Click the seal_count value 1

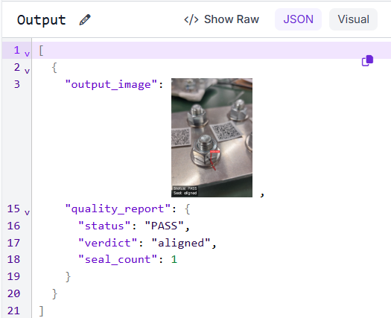(174, 259)
